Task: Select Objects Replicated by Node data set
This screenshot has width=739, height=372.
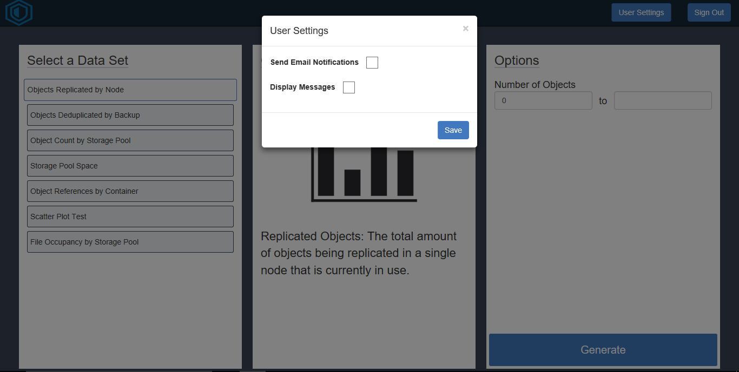Action: [x=130, y=90]
